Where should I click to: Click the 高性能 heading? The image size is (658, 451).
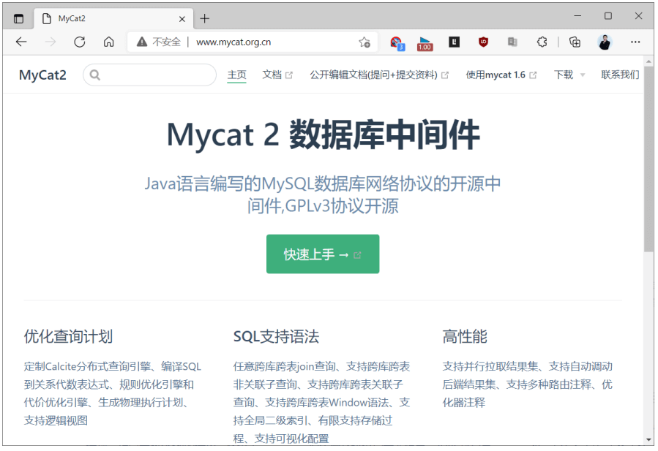(465, 336)
